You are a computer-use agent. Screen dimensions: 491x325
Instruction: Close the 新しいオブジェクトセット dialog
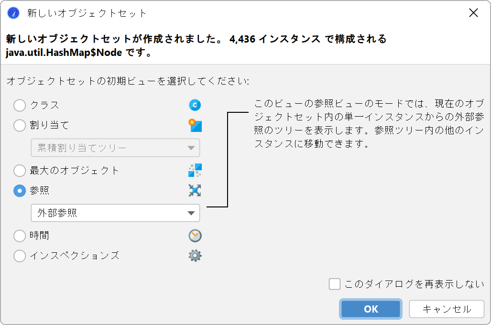tap(473, 13)
